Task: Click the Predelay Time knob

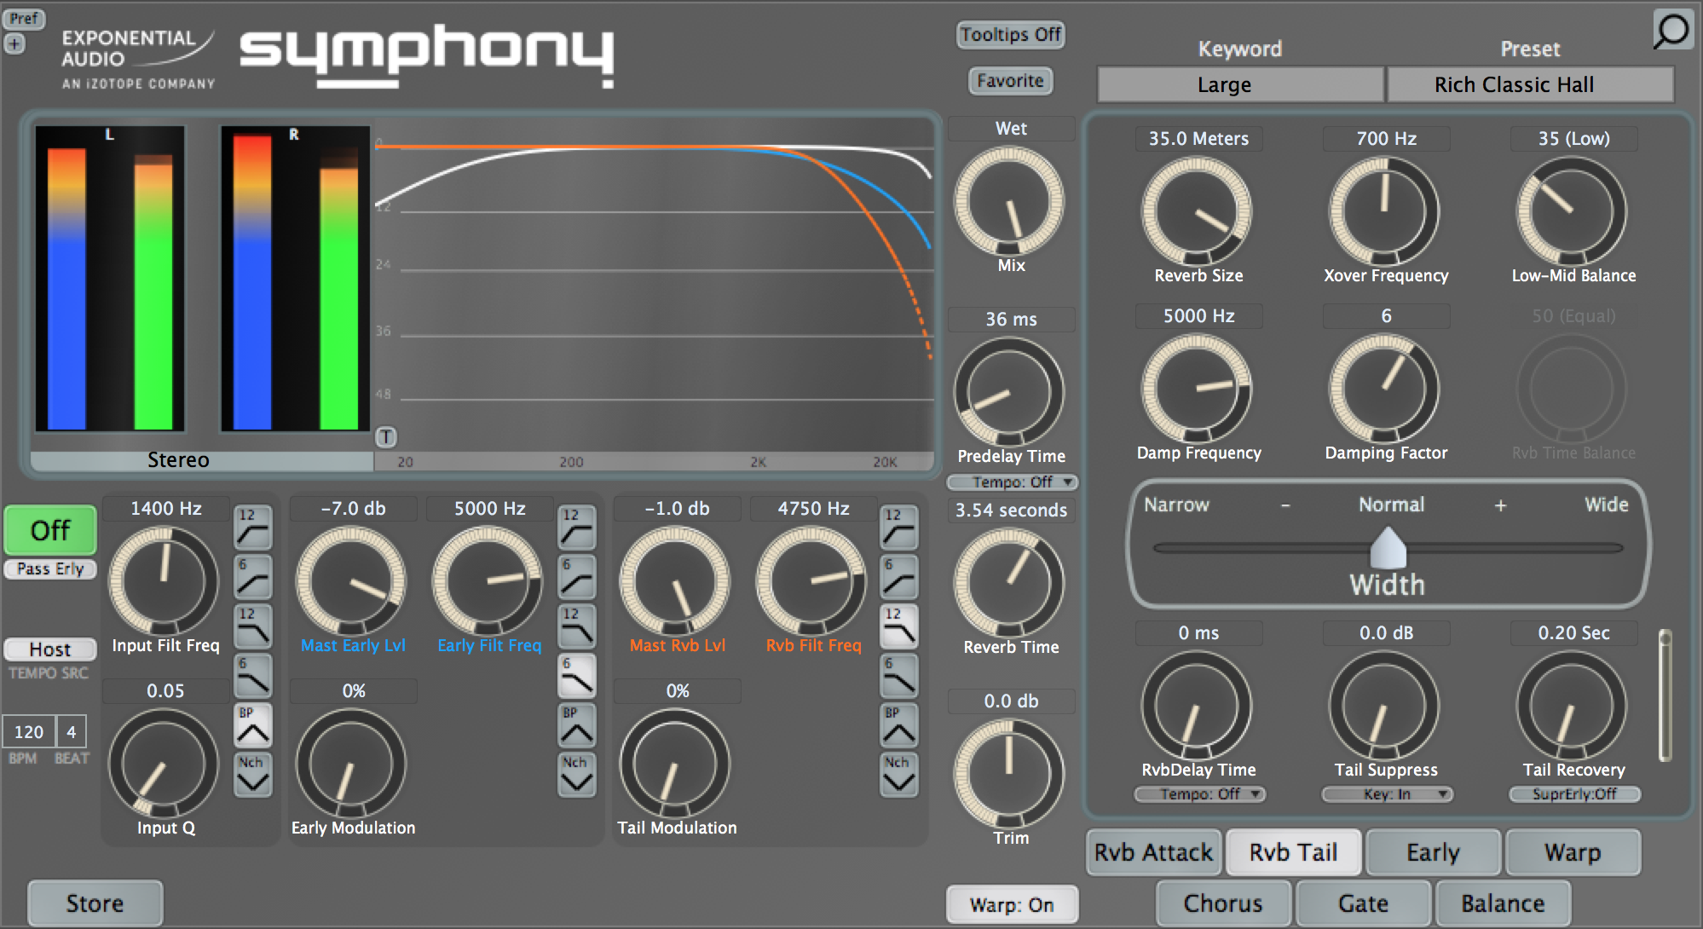Action: pos(1009,393)
